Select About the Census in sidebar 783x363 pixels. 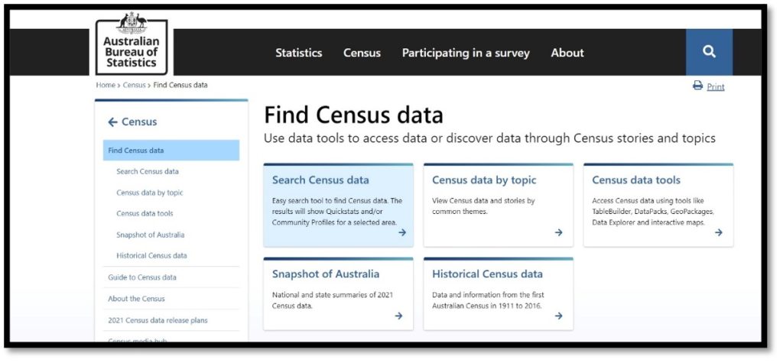pos(136,299)
